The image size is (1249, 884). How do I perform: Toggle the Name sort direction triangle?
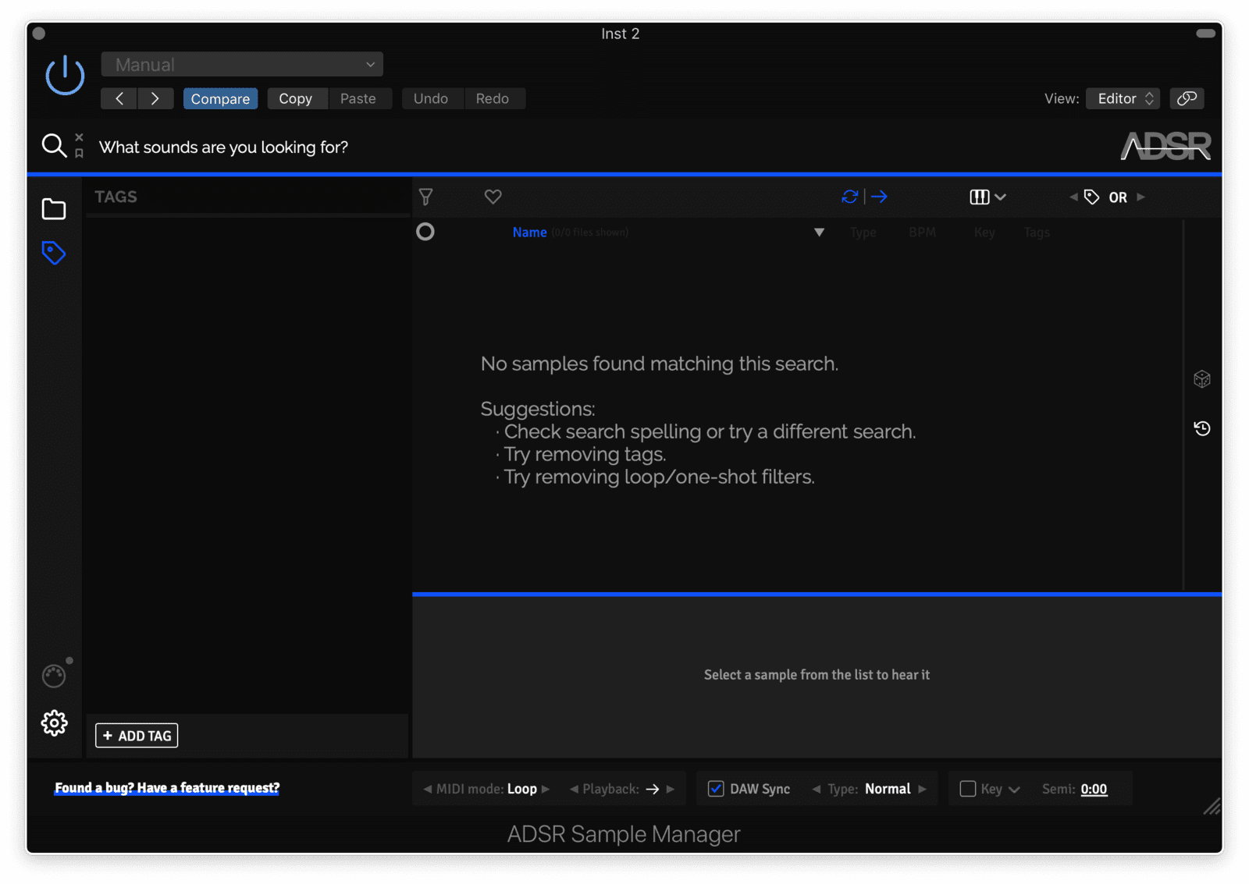pos(819,233)
